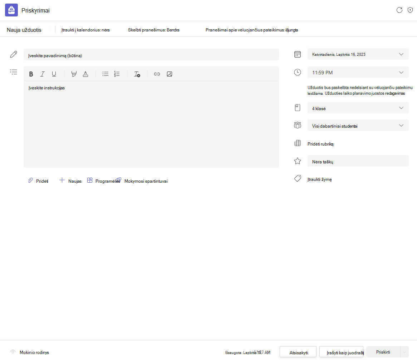Insert a hyperlink in instructions

pos(157,74)
